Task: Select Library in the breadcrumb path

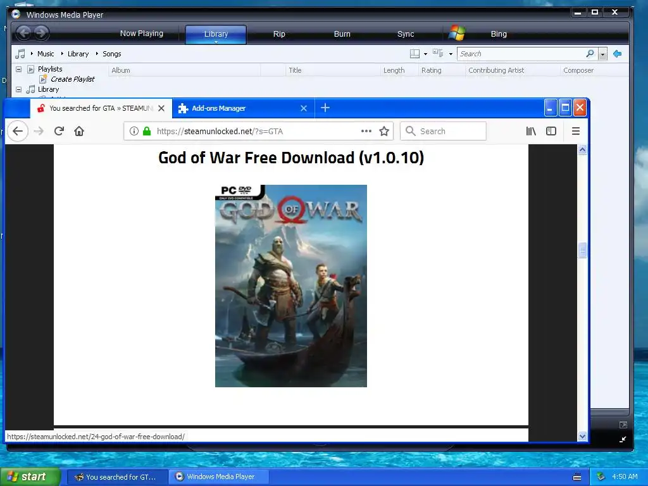Action: point(78,54)
